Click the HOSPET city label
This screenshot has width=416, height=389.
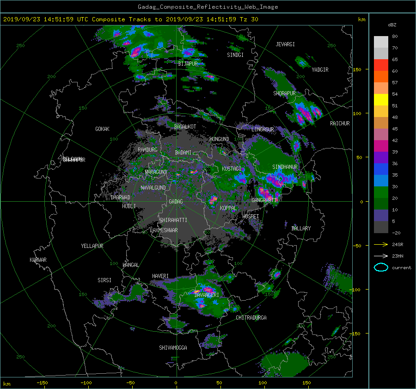click(x=251, y=216)
